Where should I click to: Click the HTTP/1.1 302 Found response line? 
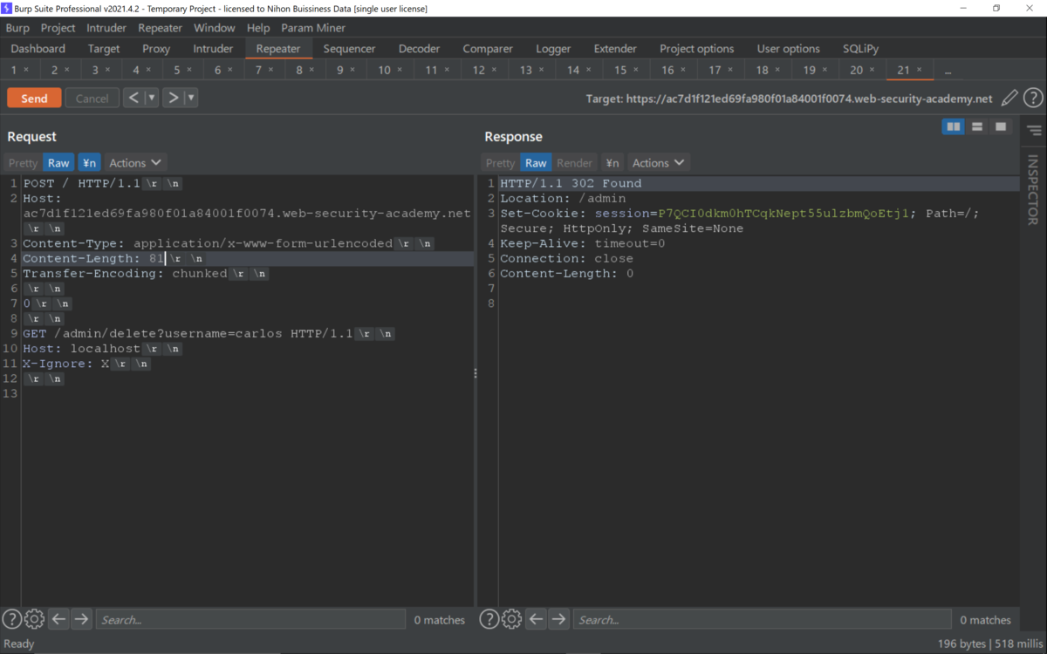[x=571, y=184]
